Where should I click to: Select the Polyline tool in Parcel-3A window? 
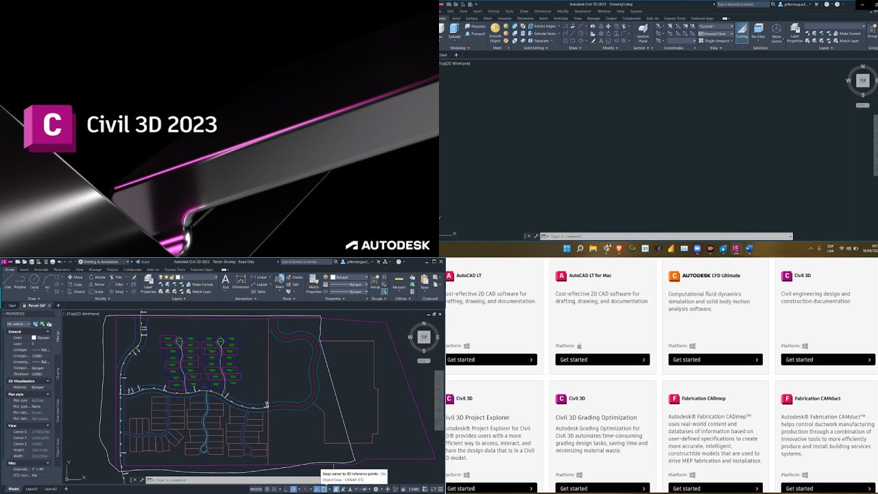tap(21, 281)
